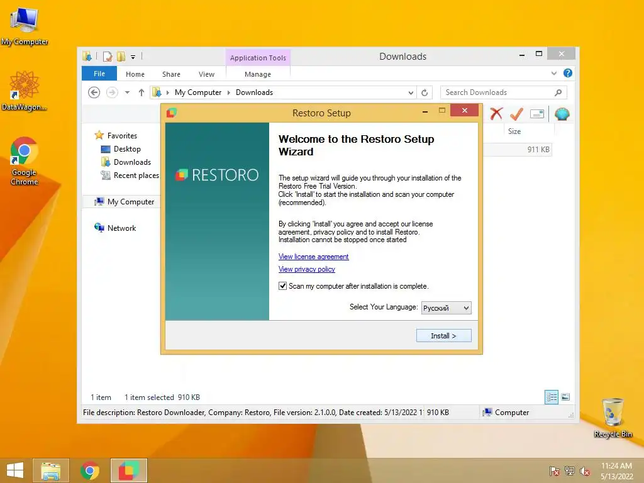Image resolution: width=644 pixels, height=483 pixels.
Task: Open the View privacy policy link
Action: tap(307, 269)
